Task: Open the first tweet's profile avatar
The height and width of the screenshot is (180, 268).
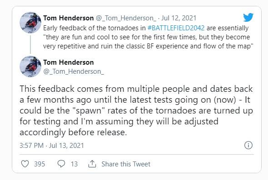Action: 30,23
